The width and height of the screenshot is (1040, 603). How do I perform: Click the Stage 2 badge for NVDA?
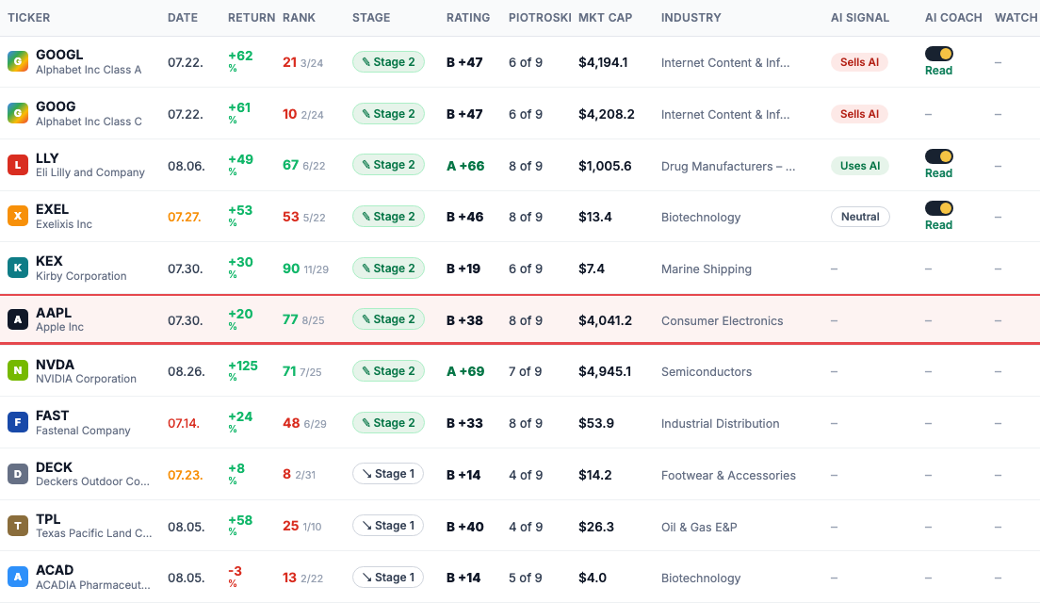pos(388,371)
